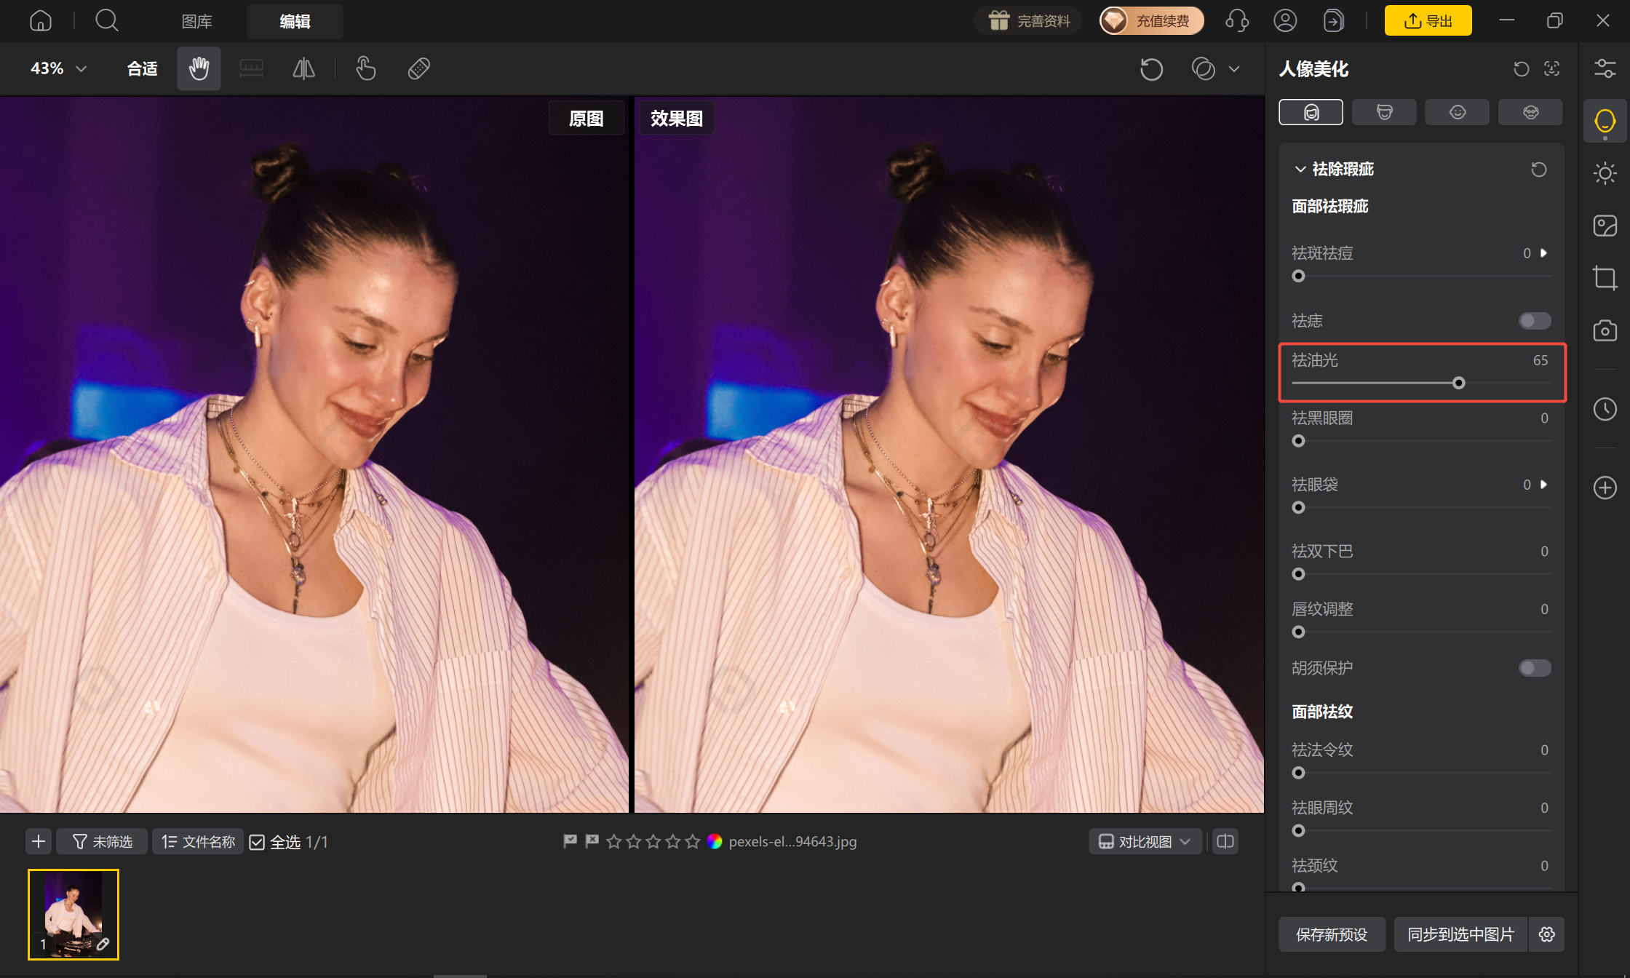Click the customer service headset icon
1630x978 pixels.
pyautogui.click(x=1237, y=20)
